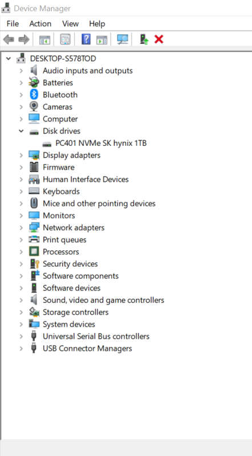This screenshot has width=252, height=456.
Task: Expand the Display adapters category
Action: click(21, 155)
